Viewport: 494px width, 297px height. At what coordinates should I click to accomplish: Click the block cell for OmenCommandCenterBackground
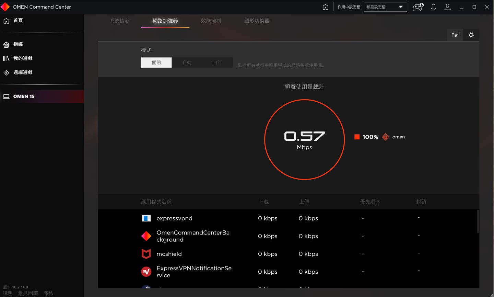point(419,236)
